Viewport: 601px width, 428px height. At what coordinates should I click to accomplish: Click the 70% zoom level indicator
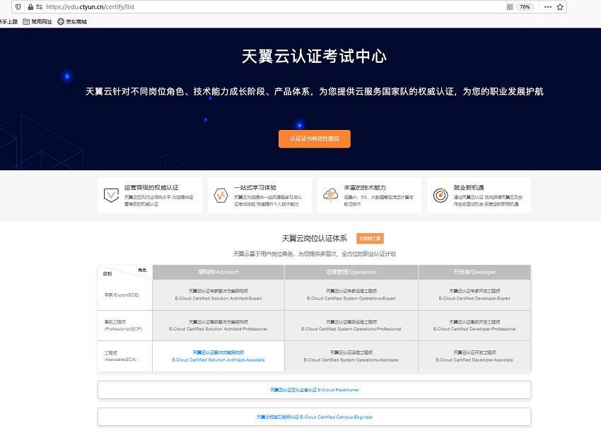point(525,7)
